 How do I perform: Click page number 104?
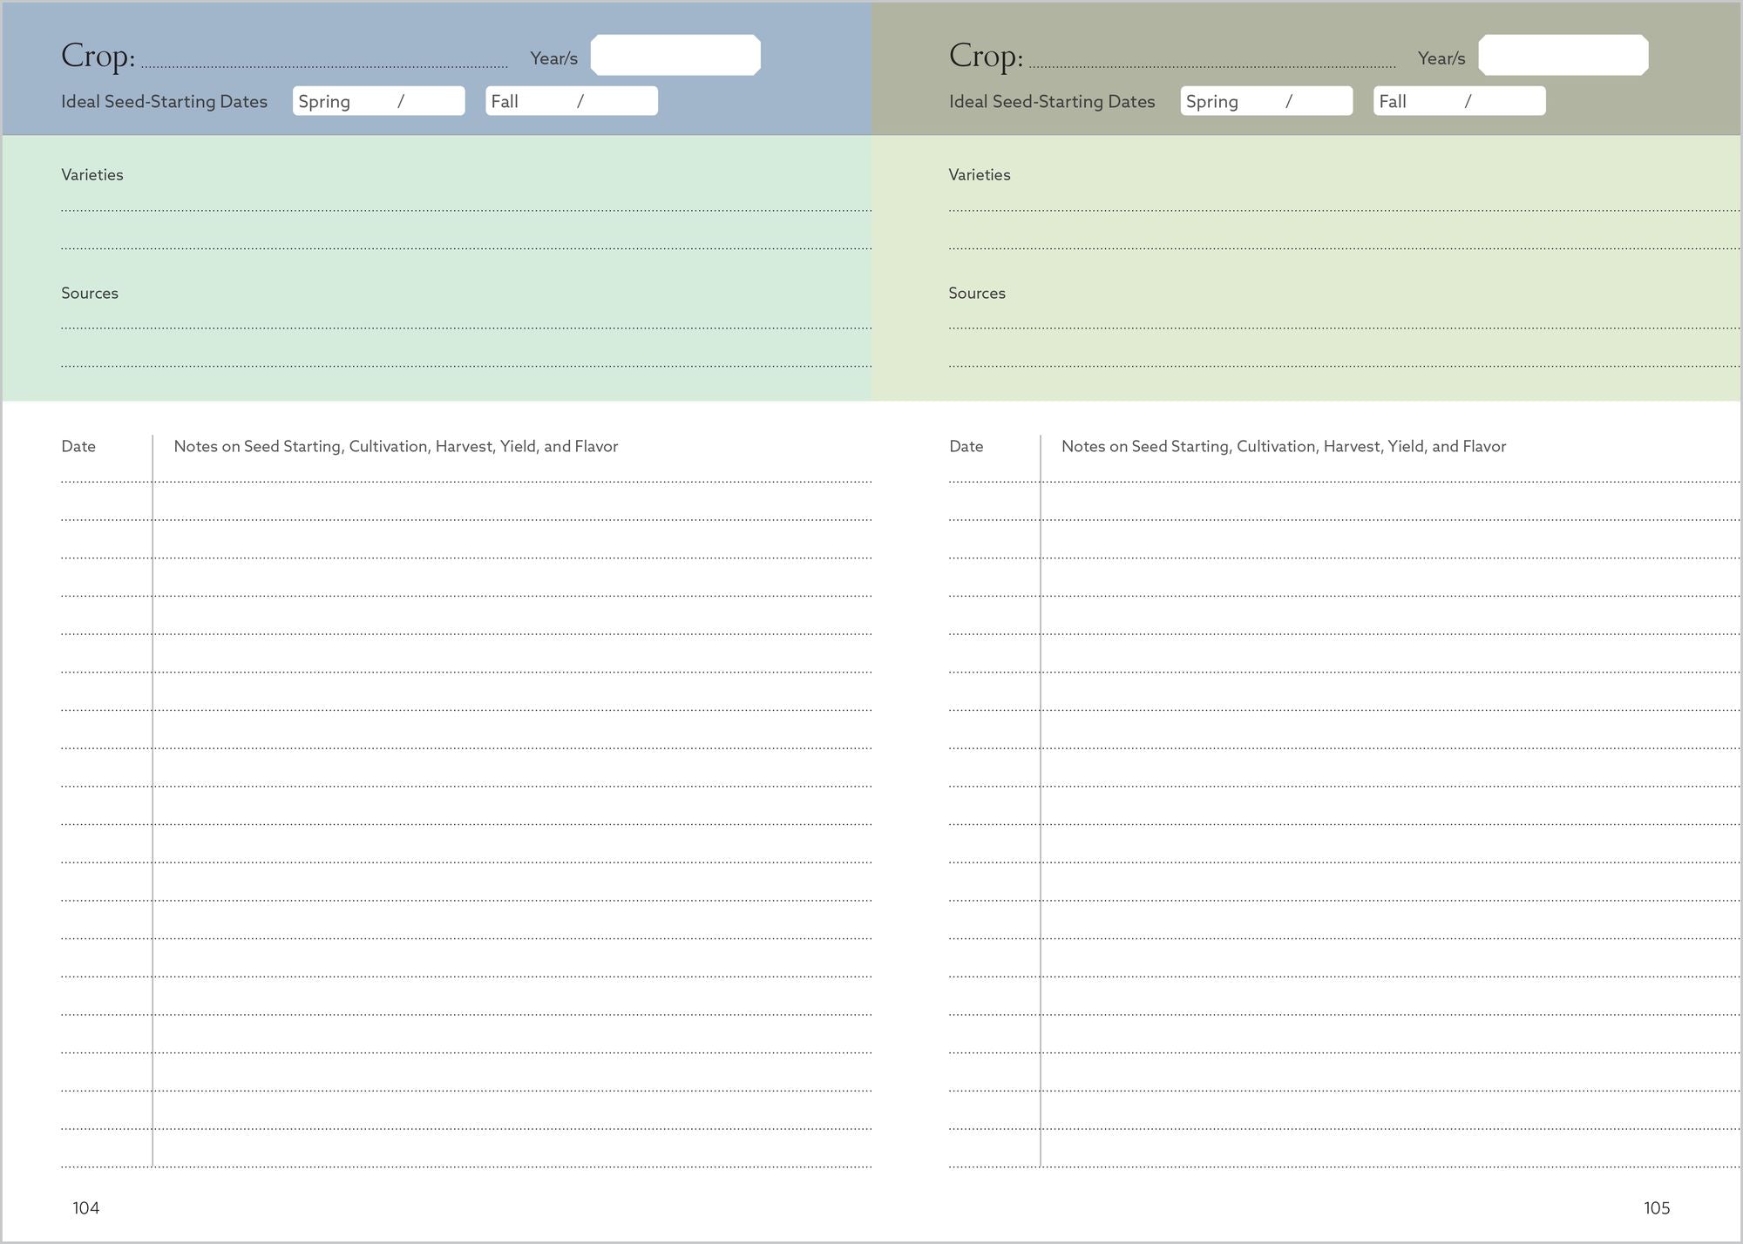pyautogui.click(x=86, y=1208)
